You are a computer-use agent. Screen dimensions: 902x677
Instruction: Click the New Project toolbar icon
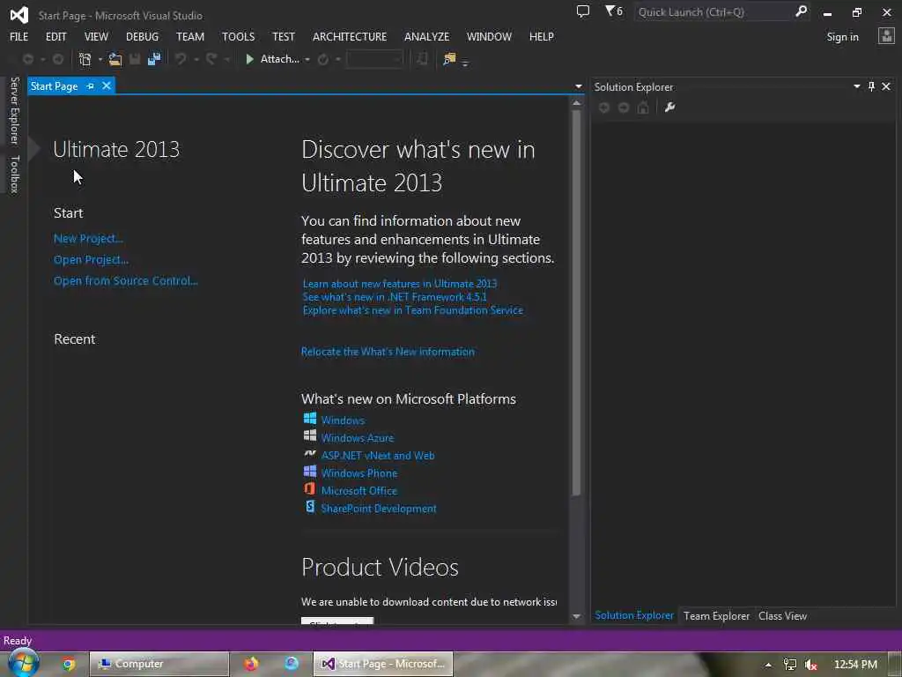point(85,59)
